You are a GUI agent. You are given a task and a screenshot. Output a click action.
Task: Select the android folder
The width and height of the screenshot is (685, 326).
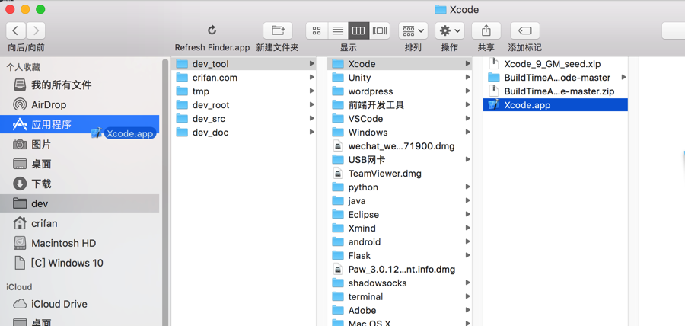[400, 241]
